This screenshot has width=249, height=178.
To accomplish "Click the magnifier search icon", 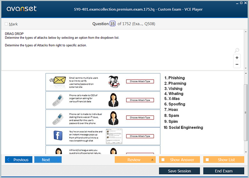I will pyautogui.click(x=237, y=51).
